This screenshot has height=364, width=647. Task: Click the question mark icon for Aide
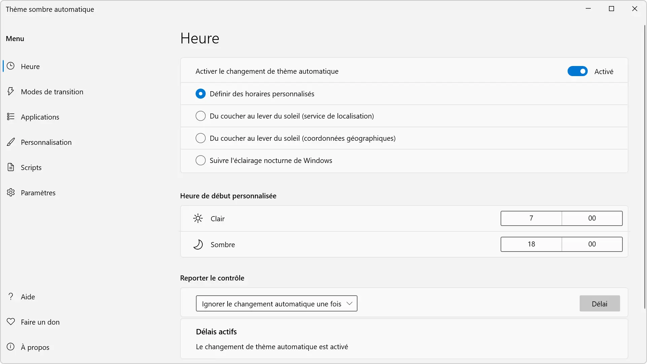coord(11,296)
